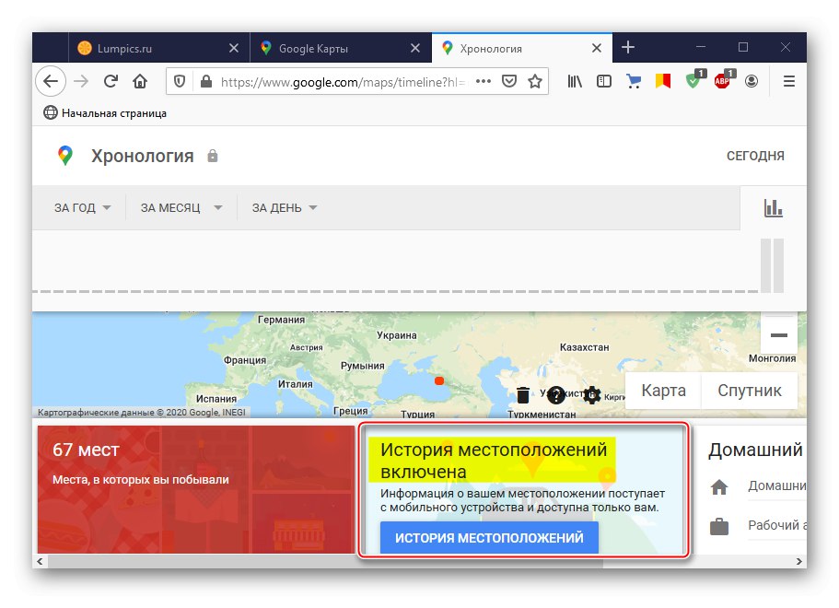Click the Google Maps pin beside Хронология

(64, 156)
